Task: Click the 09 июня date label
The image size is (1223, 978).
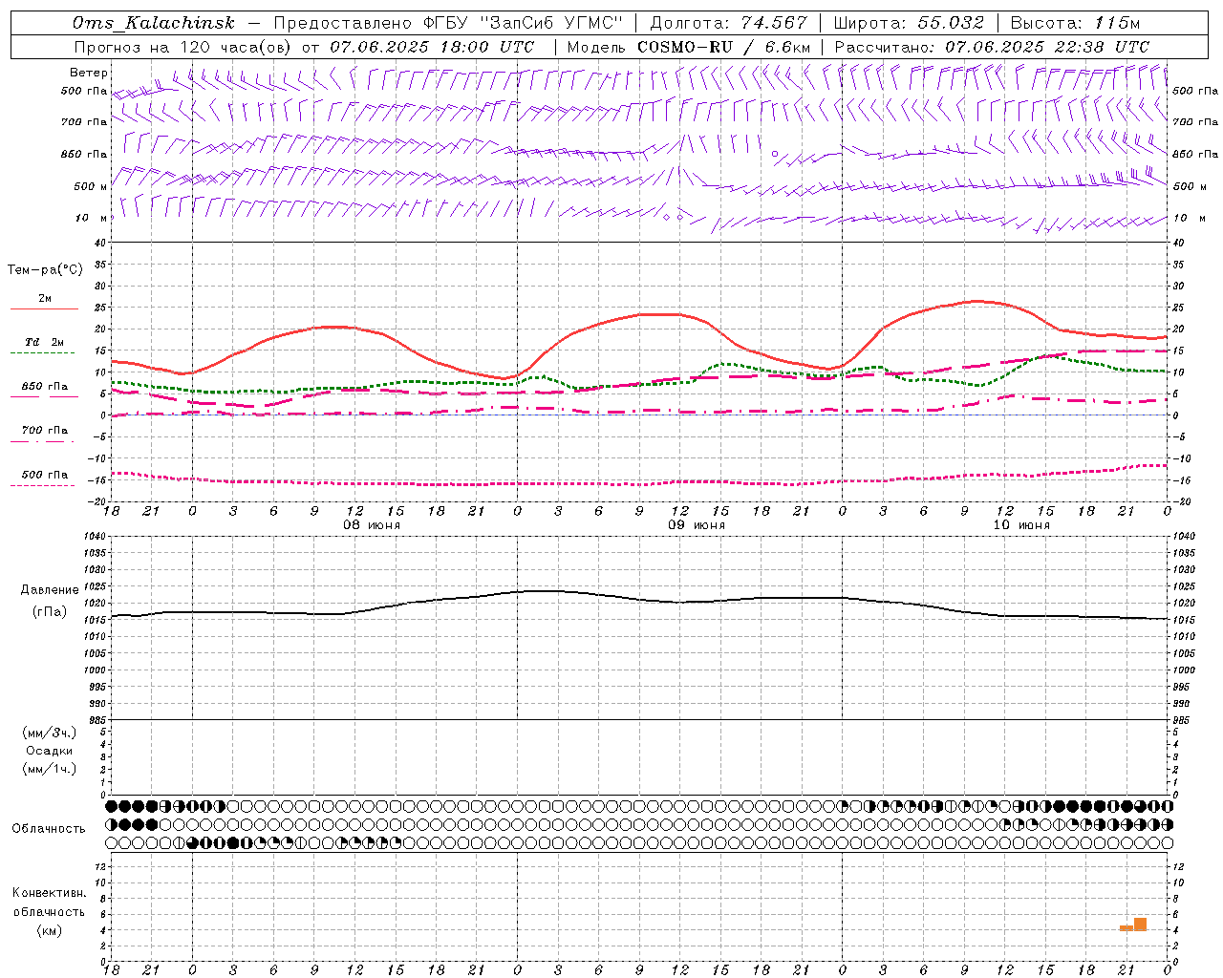Action: point(697,525)
